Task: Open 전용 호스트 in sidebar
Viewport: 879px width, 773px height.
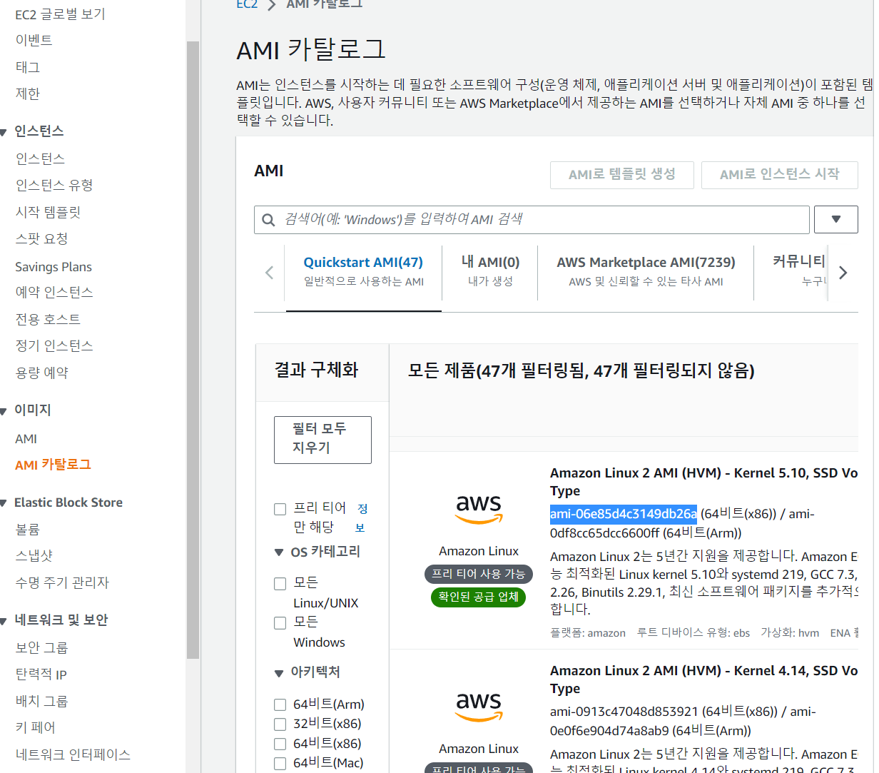Action: pyautogui.click(x=48, y=319)
